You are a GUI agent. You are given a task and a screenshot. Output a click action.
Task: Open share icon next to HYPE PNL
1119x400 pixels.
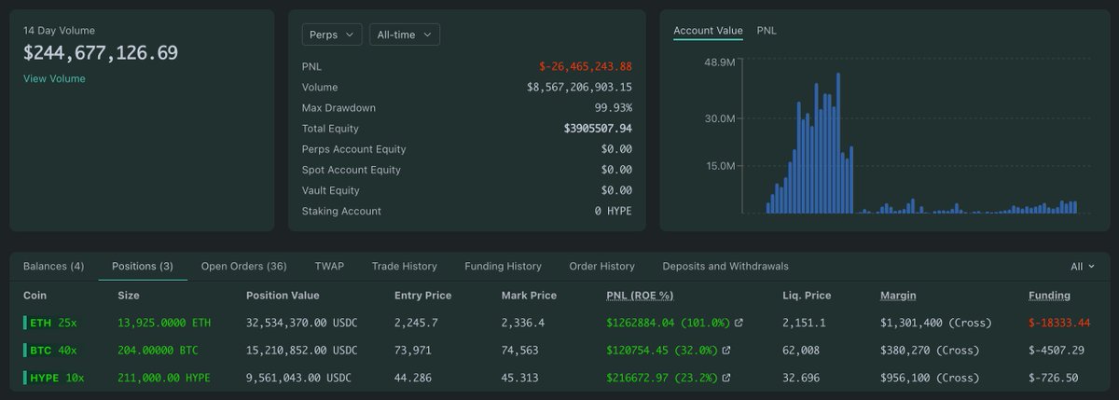[726, 378]
